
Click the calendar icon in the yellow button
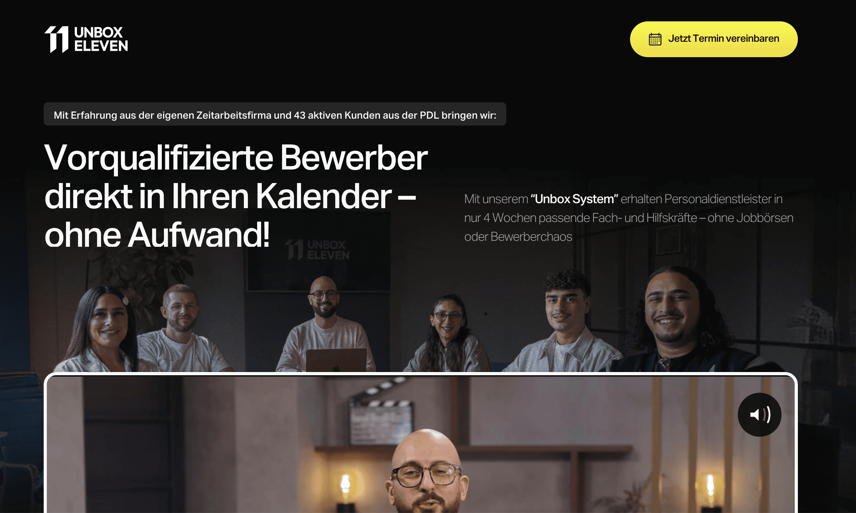[x=655, y=39]
